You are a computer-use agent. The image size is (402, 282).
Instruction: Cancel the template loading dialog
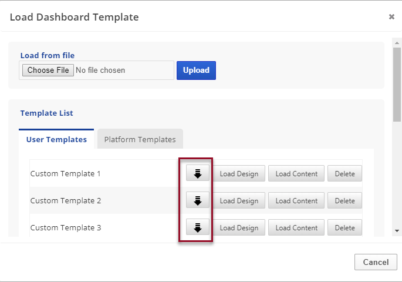376,262
